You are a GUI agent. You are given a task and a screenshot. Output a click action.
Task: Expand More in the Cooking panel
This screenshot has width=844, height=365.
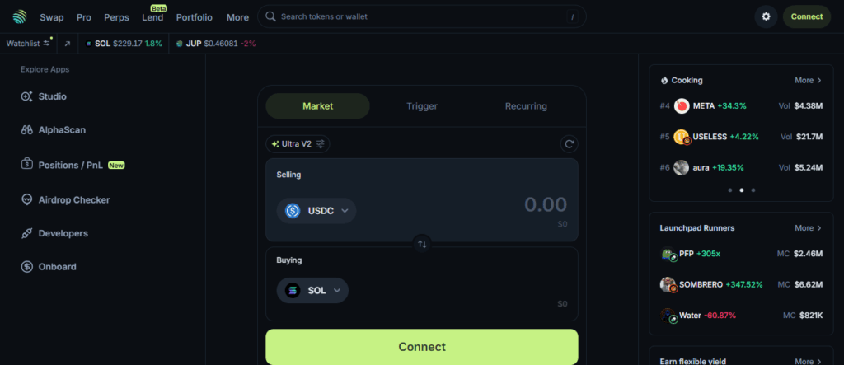pos(808,81)
